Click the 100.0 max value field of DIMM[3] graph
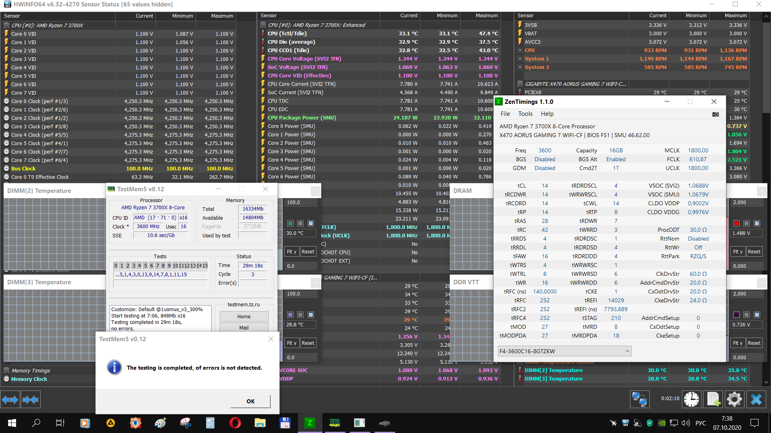 coord(300,294)
